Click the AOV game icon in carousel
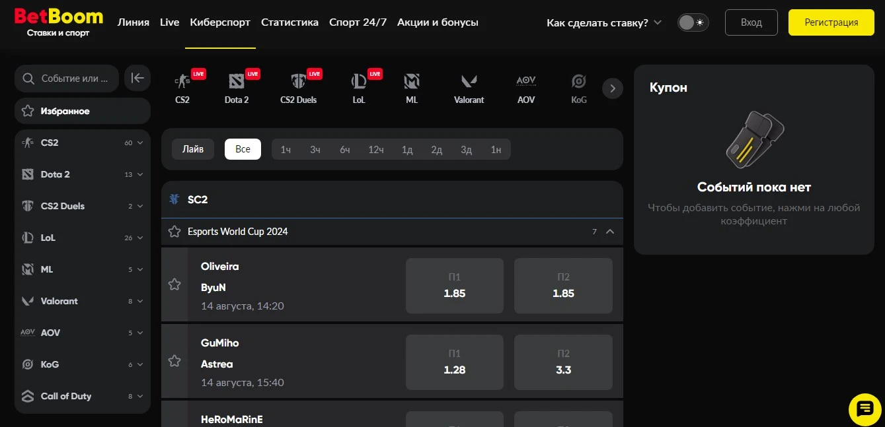 click(x=526, y=87)
